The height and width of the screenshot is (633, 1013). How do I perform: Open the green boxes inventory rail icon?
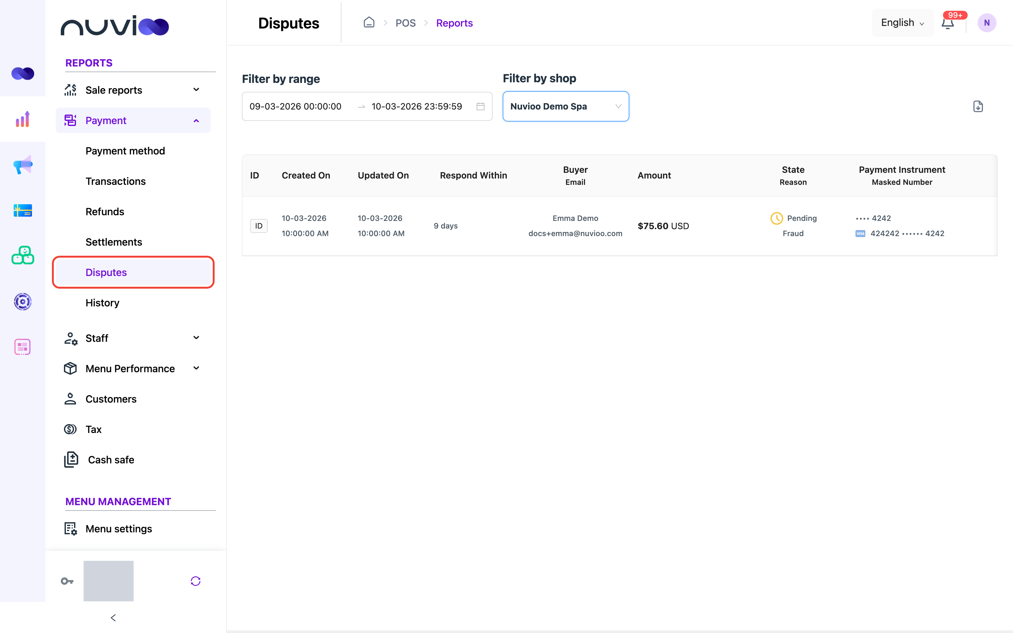pos(22,255)
